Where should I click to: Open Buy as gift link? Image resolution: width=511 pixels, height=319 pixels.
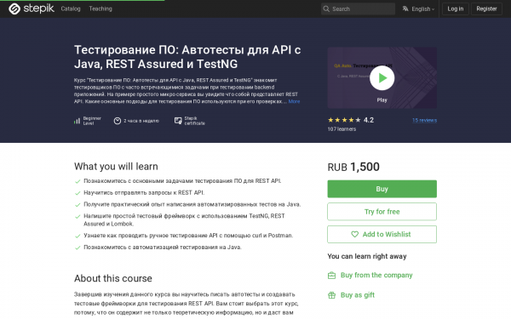(x=358, y=295)
